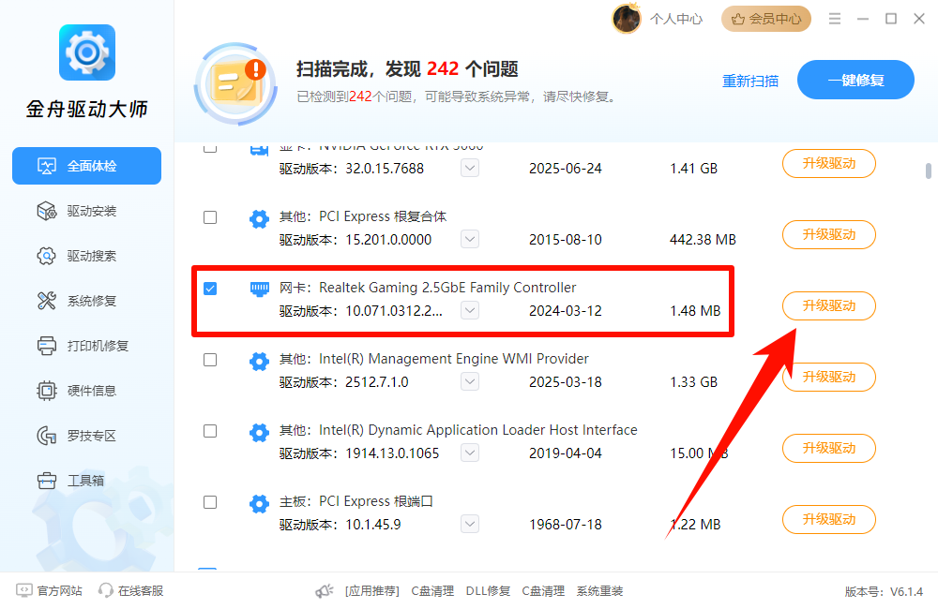The image size is (938, 609).
Task: Check Intel Dynamic Application Loader checkbox
Action: tap(210, 431)
